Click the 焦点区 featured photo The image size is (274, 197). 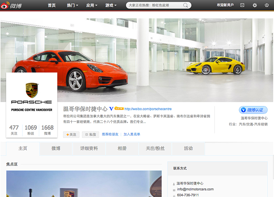[x=84, y=184]
